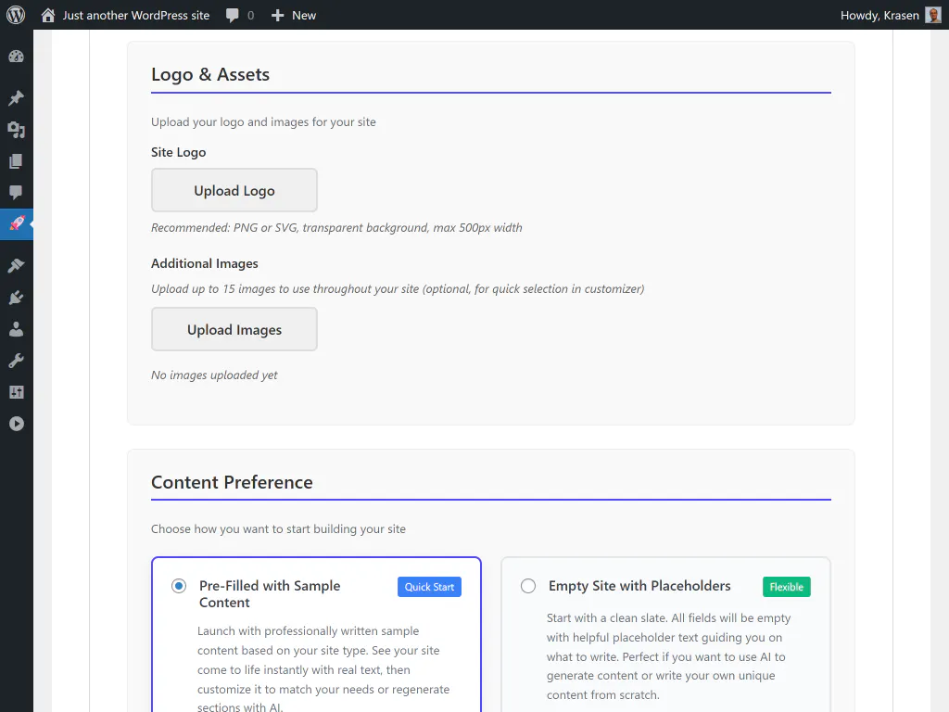Click 'Start with a clean slate' description
949x712 pixels.
[x=669, y=656]
